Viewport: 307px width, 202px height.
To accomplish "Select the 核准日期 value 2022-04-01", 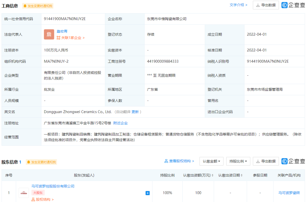I will [x=257, y=50].
